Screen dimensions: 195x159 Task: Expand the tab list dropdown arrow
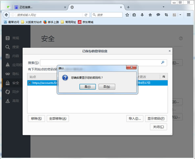click(163, 7)
